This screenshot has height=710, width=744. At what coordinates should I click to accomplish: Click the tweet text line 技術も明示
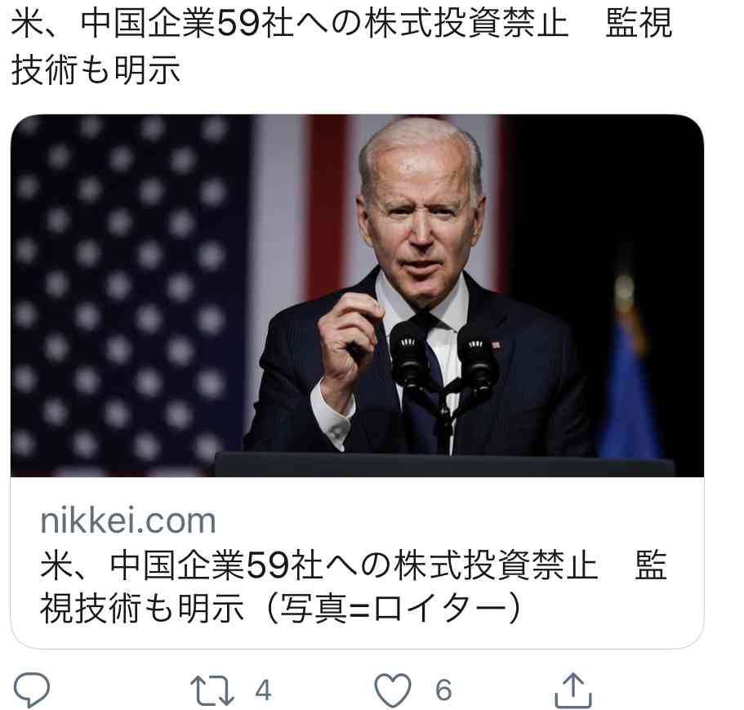(96, 69)
